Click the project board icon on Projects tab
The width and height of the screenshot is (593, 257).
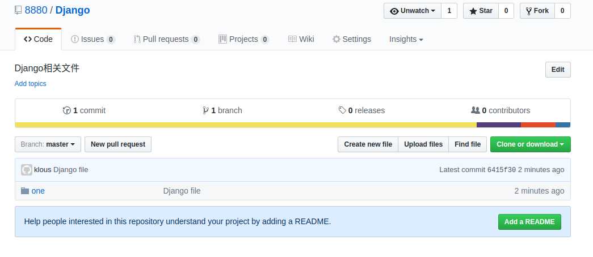pyautogui.click(x=222, y=39)
